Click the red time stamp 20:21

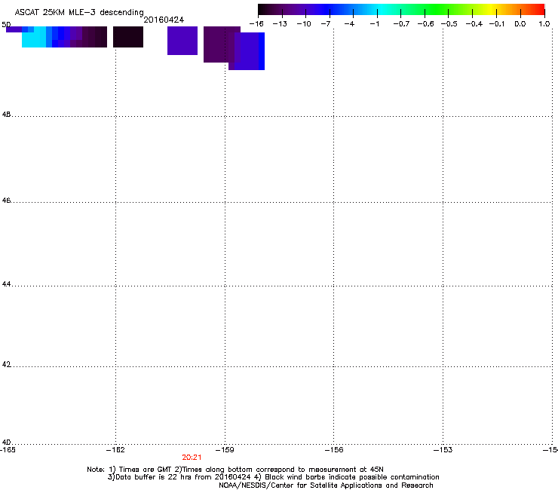(192, 458)
